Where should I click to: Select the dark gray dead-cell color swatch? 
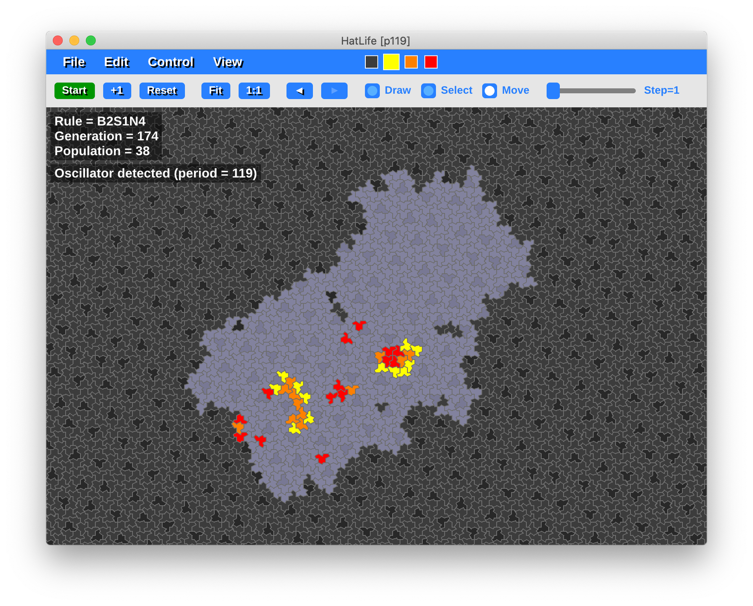pos(371,62)
